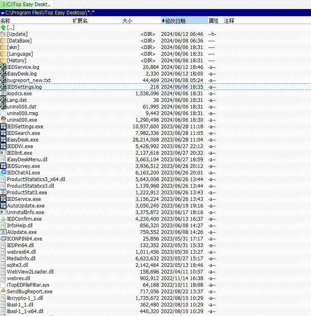Viewport: 311px width, 316px height.
Task: Select file name ProductStatistics3_x64.dll
Action: (36, 179)
